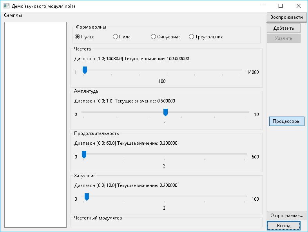Choose the Синусоида waveform
Viewport: 308px width, 232px height.
[153, 37]
